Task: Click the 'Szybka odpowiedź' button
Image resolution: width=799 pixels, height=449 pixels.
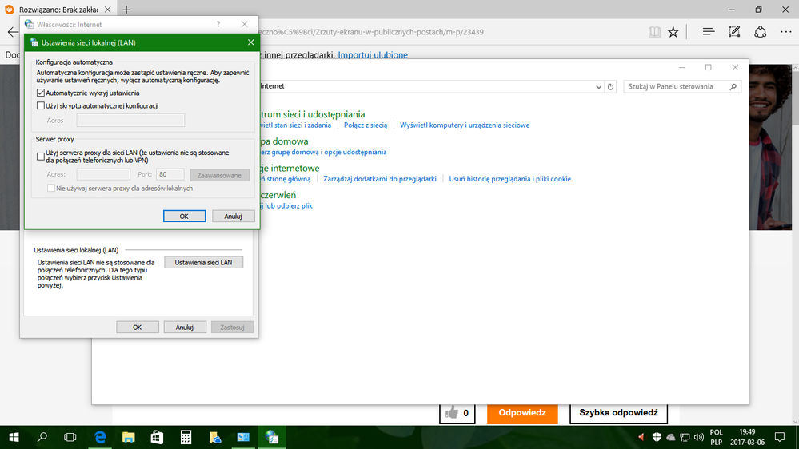Action: click(618, 413)
